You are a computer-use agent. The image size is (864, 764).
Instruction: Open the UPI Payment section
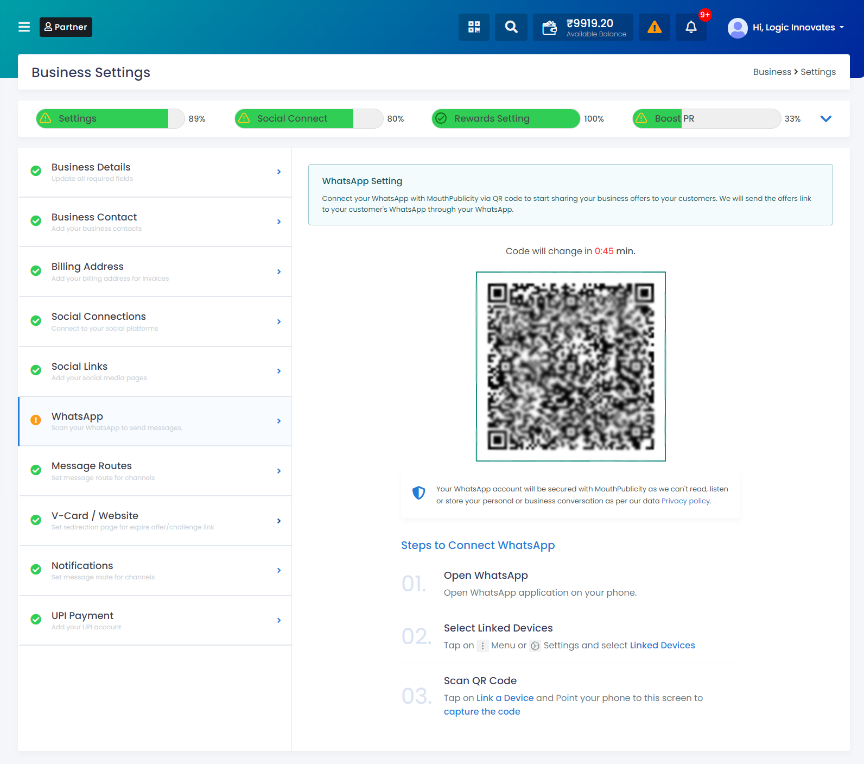[x=155, y=621]
